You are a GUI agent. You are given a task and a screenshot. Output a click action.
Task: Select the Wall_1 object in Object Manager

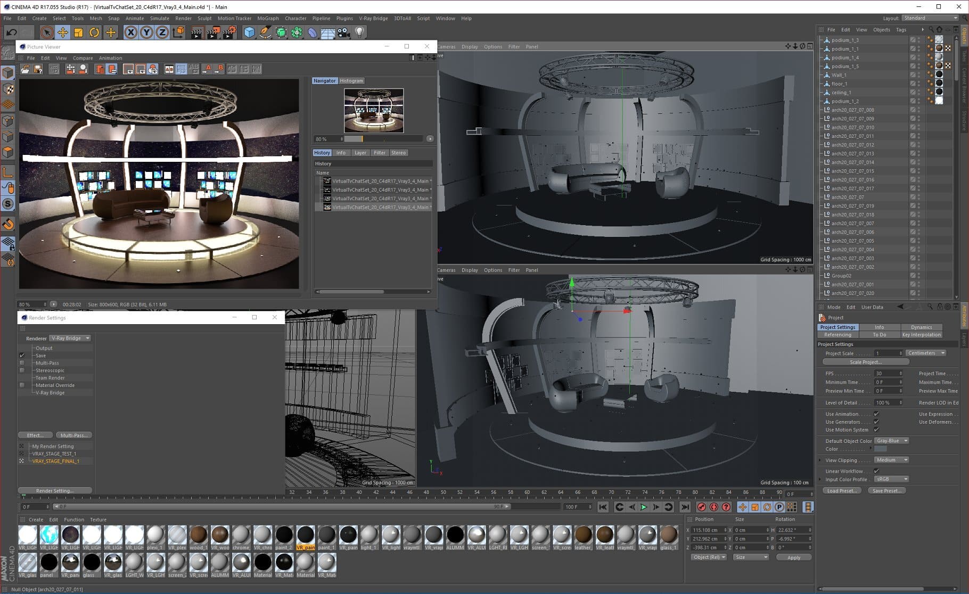pyautogui.click(x=839, y=75)
